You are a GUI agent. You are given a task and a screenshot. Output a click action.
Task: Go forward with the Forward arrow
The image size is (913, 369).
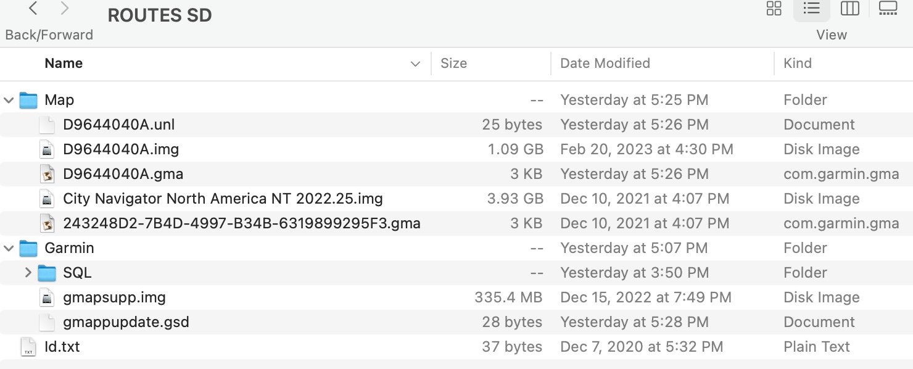(65, 9)
